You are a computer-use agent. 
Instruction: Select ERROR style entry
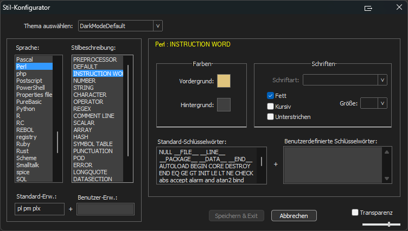[98, 165]
